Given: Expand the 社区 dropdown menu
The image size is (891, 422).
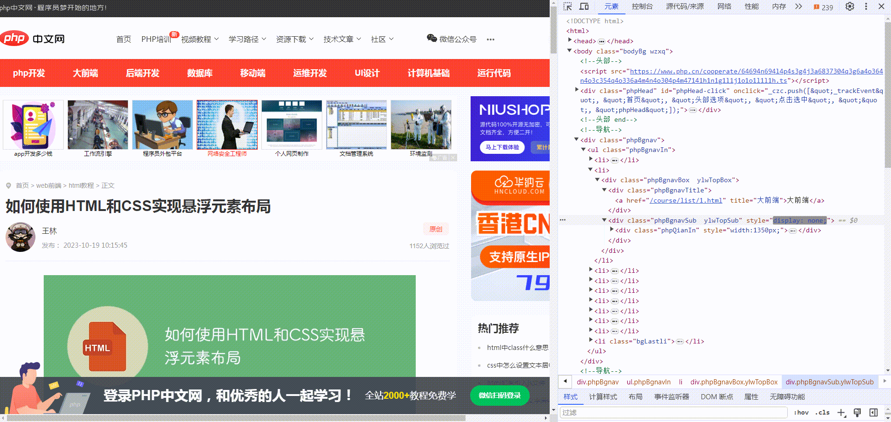Looking at the screenshot, I should (382, 40).
